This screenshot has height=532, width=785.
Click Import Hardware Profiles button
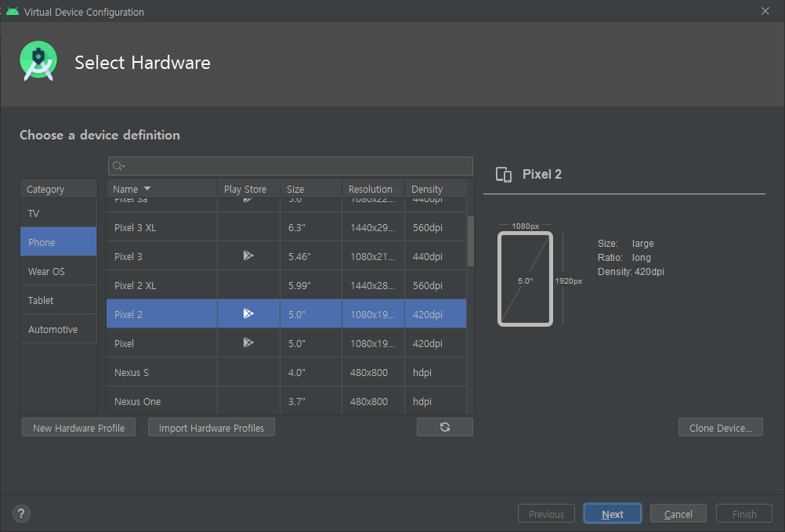click(212, 427)
